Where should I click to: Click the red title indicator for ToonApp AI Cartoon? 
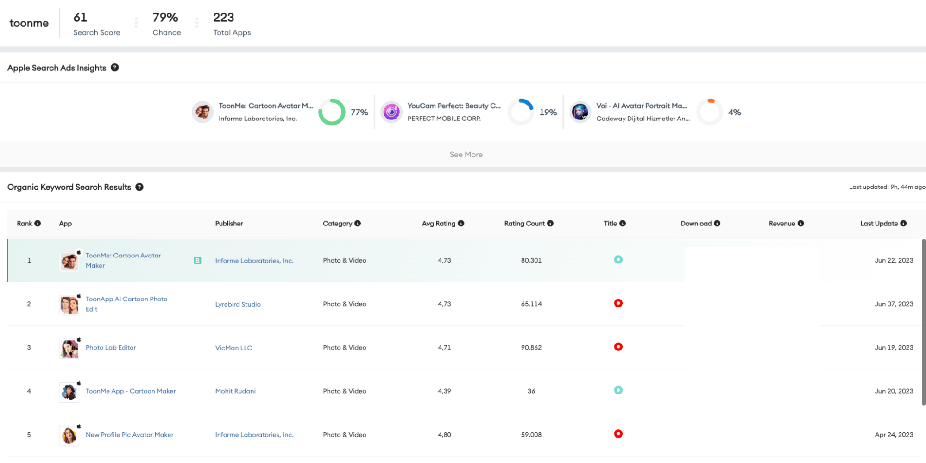pyautogui.click(x=618, y=303)
